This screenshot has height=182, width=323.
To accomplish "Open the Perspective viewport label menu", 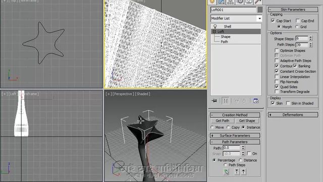I will click(123, 94).
